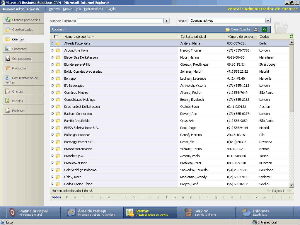Print the account list with printer icon
The width and height of the screenshot is (300, 225).
(256, 30)
